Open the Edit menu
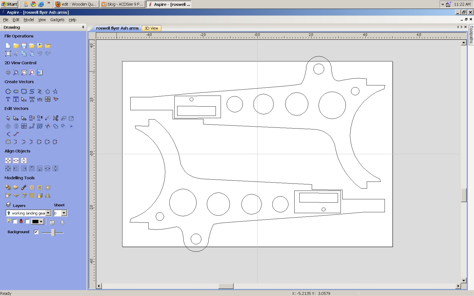474x296 pixels. [x=16, y=20]
